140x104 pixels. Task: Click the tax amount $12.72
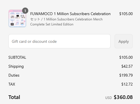[127, 84]
